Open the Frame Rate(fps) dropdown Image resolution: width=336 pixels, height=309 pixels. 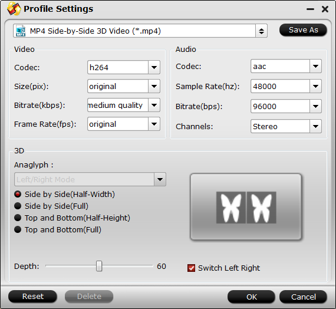click(x=154, y=124)
